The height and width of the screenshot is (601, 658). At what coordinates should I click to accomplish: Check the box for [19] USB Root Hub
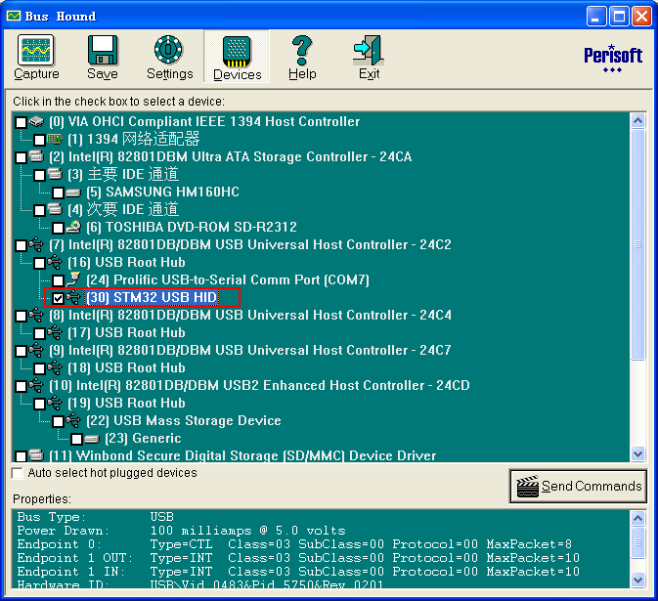coord(39,404)
